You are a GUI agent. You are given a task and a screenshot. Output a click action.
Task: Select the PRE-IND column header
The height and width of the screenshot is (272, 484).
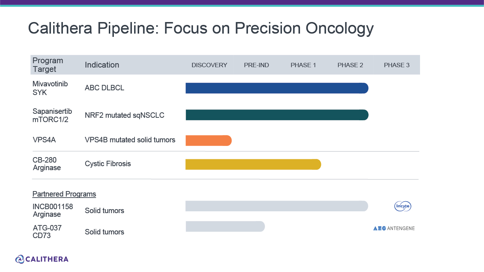[x=256, y=65]
